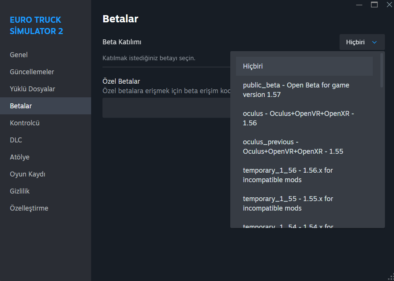Click the Özel Betalar heading
The width and height of the screenshot is (394, 281).
pyautogui.click(x=121, y=81)
